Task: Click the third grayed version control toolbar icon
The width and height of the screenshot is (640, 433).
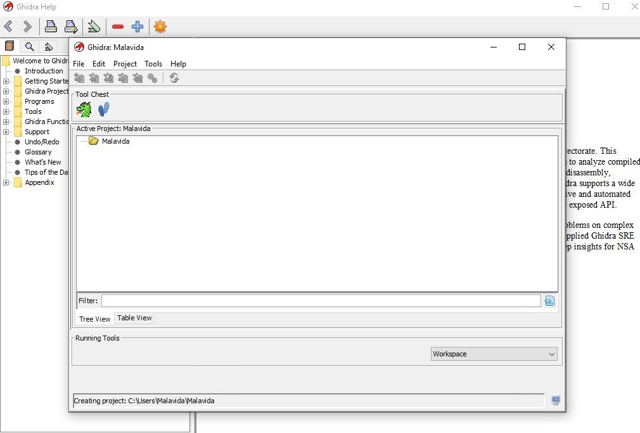Action: click(x=108, y=78)
